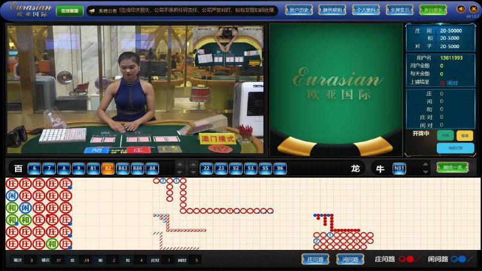Select dragon table 95
Screen dimensions: 482x271
pos(266,169)
